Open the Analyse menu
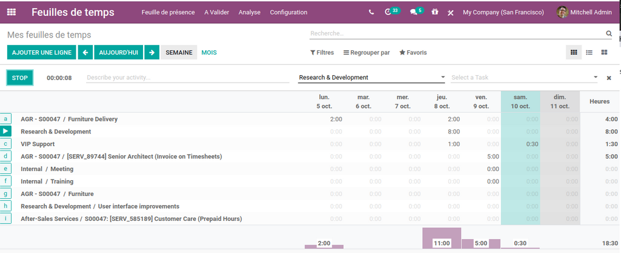 [x=249, y=12]
